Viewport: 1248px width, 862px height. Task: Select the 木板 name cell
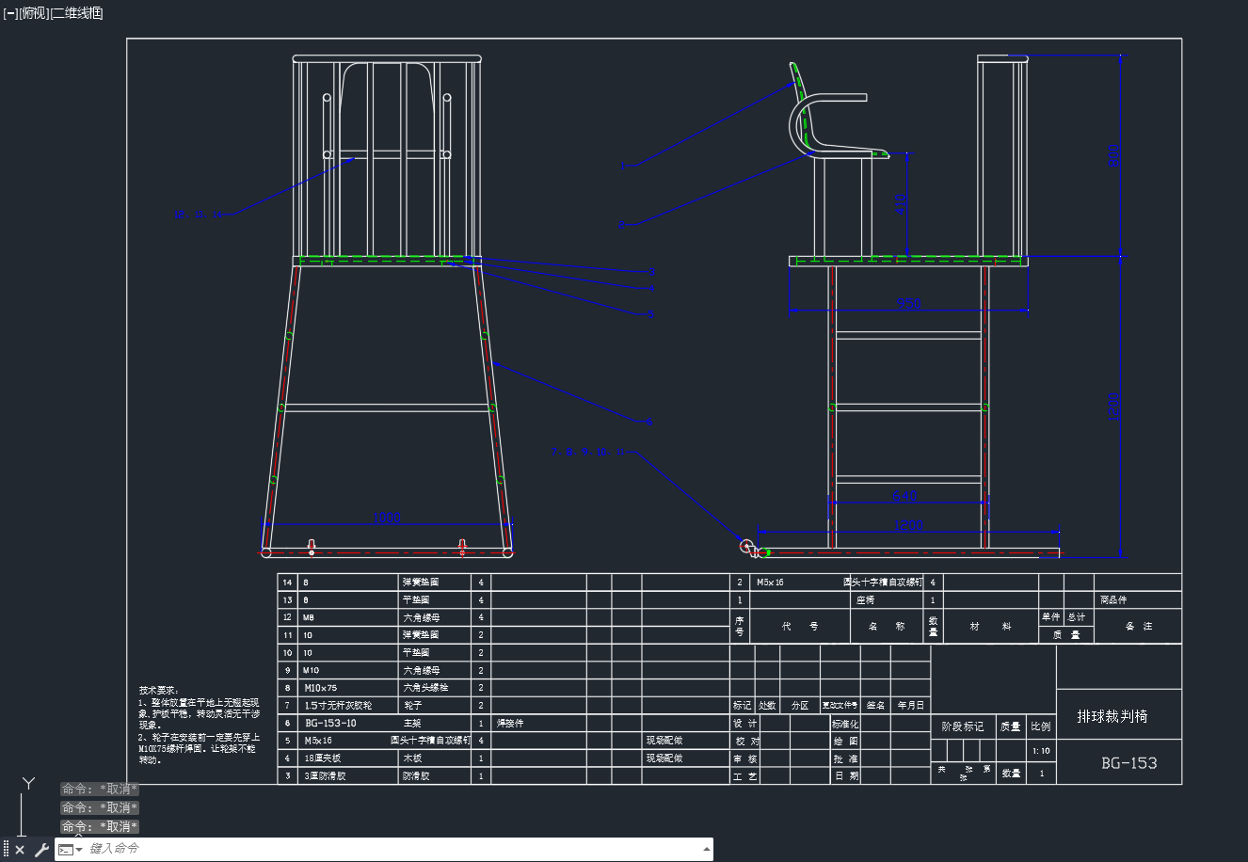point(412,758)
